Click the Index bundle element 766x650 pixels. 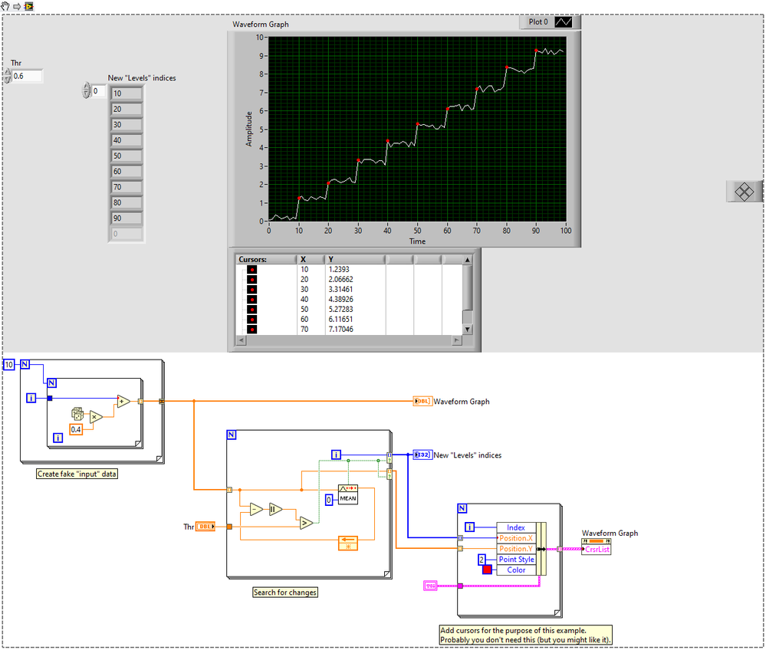pyautogui.click(x=516, y=527)
